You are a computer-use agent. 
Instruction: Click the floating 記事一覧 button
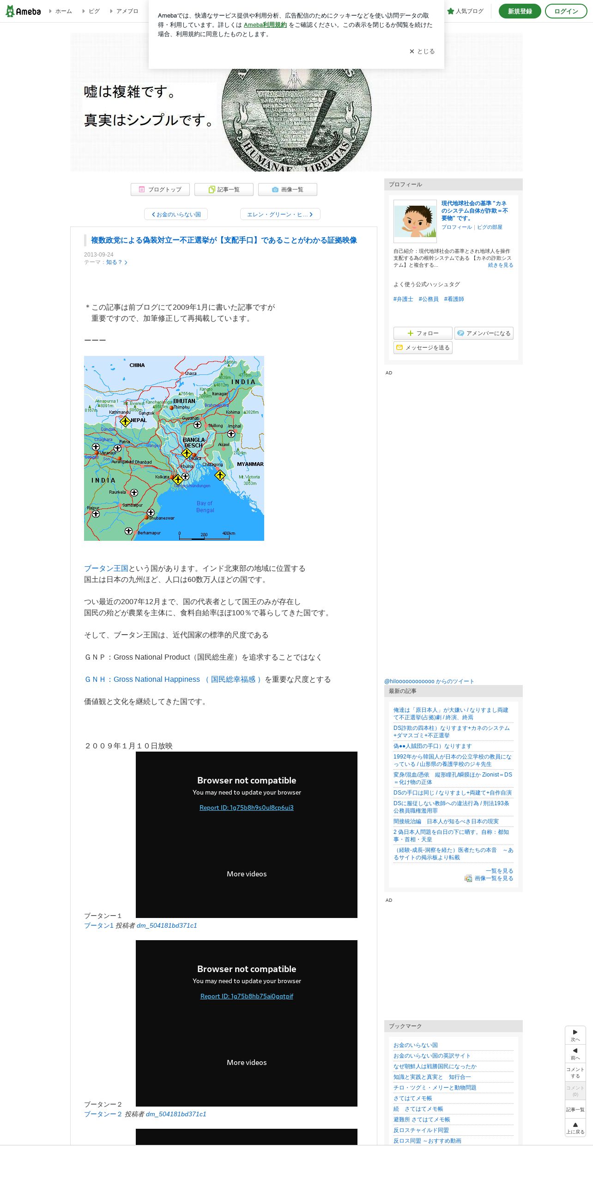click(x=575, y=1109)
